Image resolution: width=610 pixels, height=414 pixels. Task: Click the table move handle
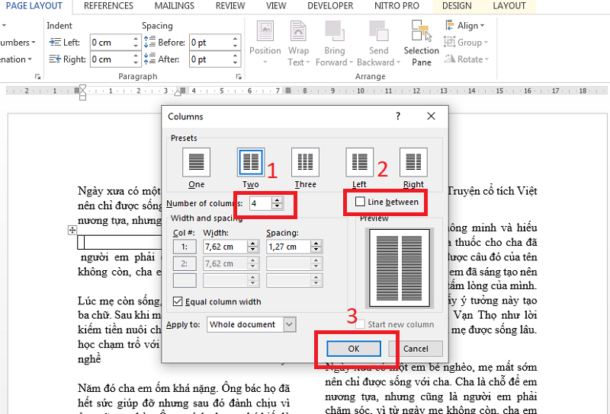click(x=72, y=231)
